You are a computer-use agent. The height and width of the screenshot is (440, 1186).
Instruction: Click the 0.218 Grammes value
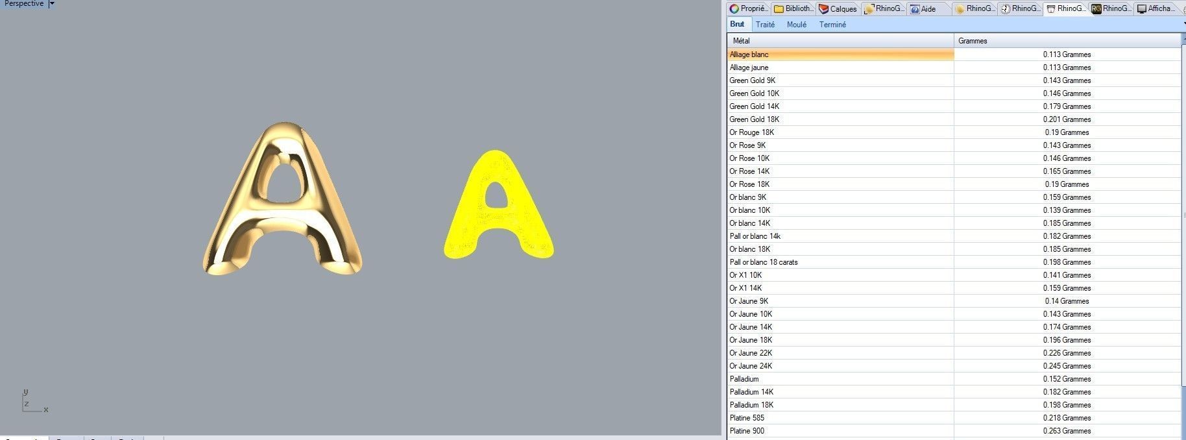[x=1067, y=418]
